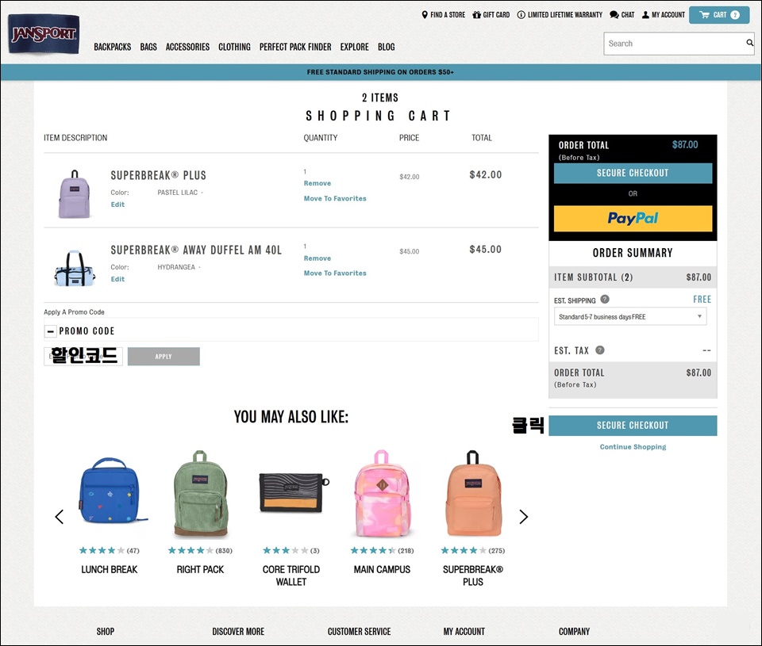Click Continue Shopping link

click(633, 446)
